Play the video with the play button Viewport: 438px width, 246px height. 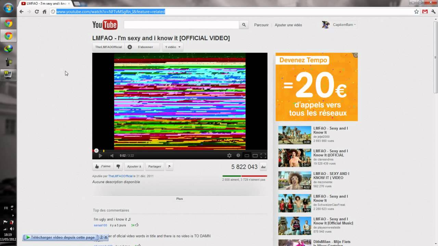point(100,155)
